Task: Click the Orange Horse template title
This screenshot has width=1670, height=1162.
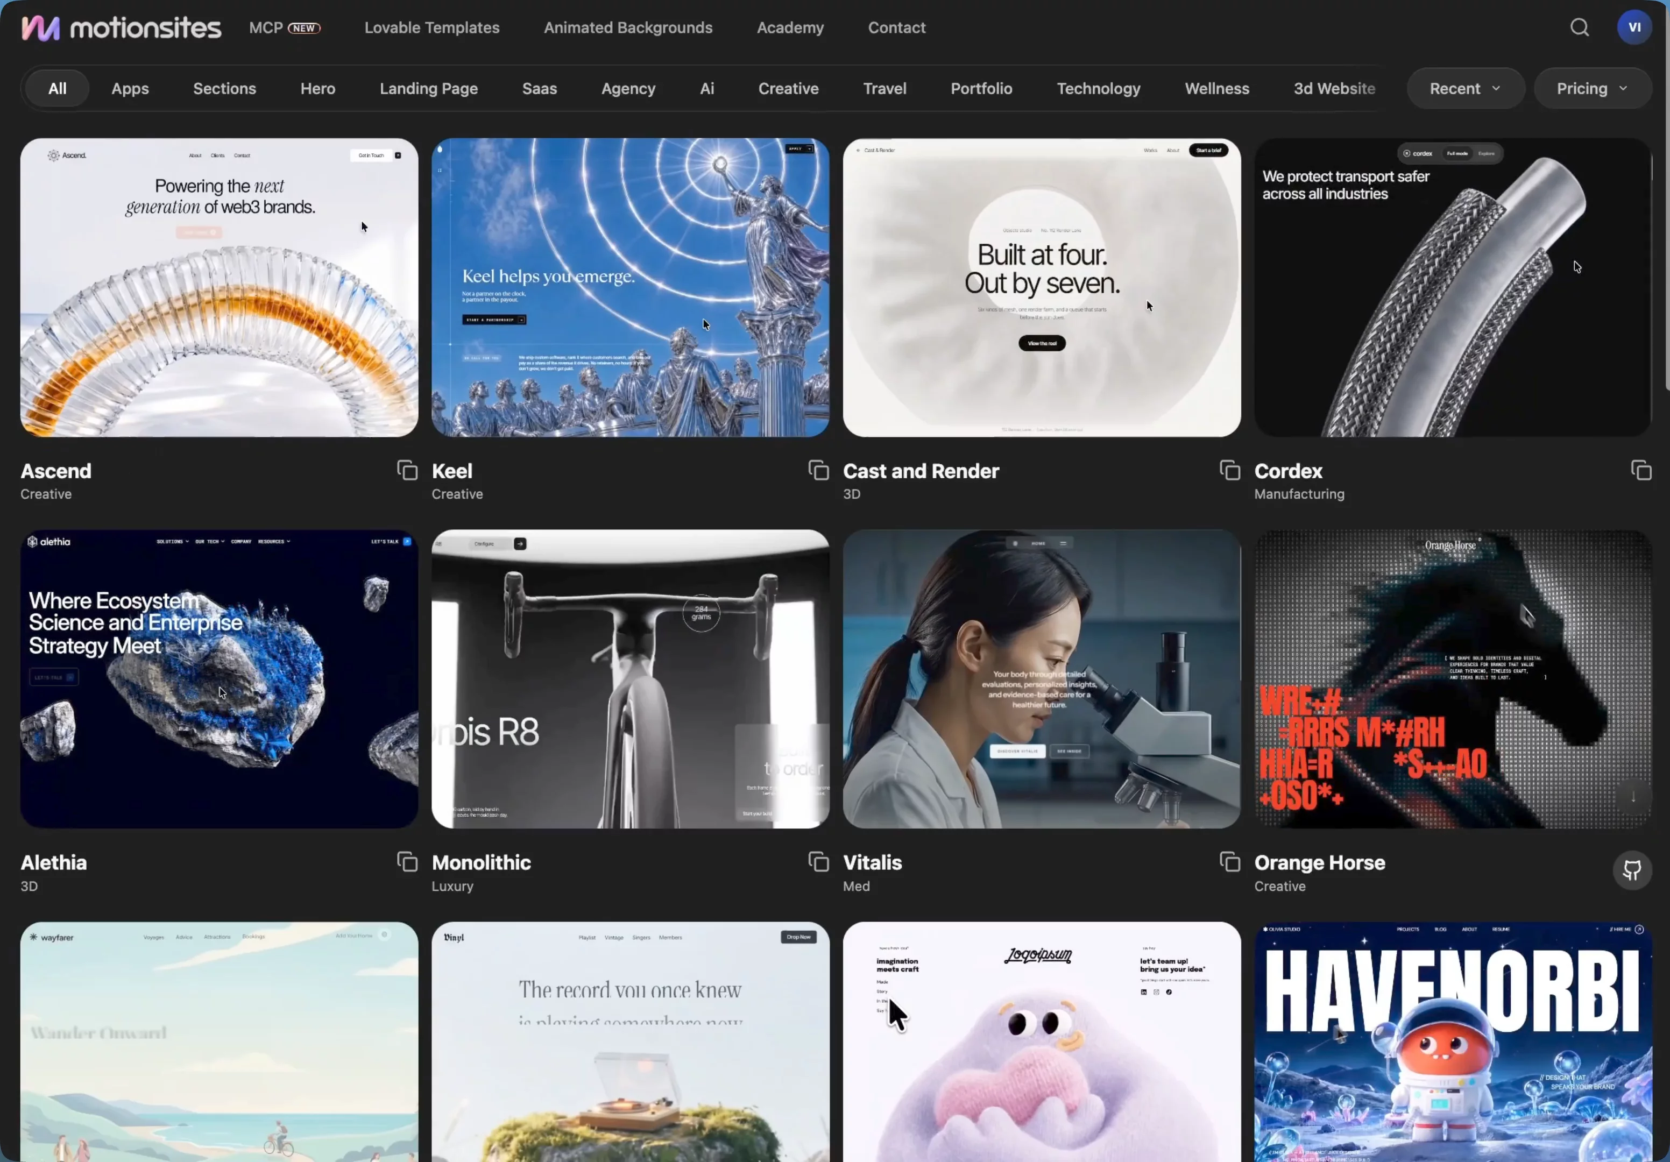Action: 1319,862
